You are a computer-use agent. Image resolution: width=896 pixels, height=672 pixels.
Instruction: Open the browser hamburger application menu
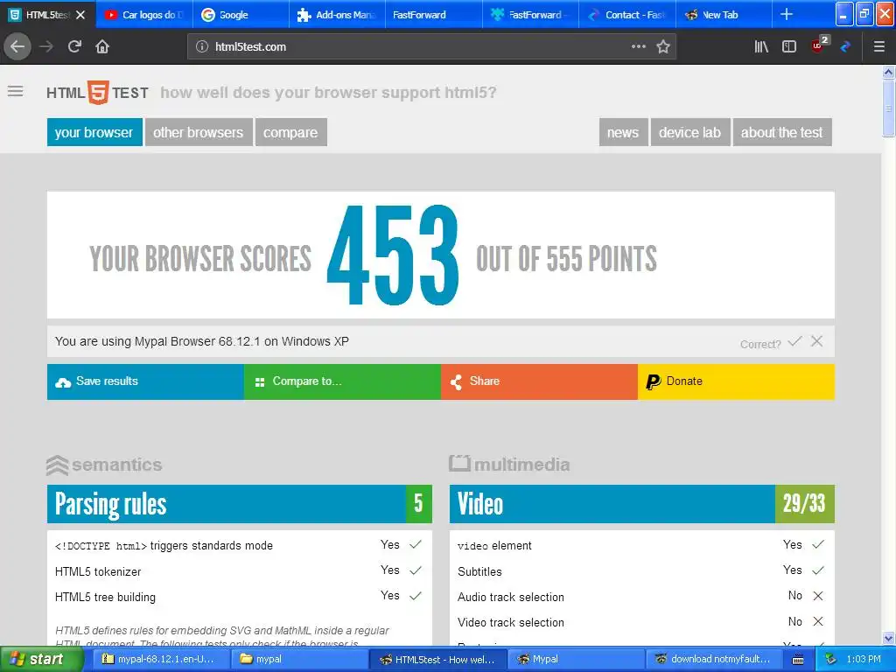pyautogui.click(x=879, y=46)
